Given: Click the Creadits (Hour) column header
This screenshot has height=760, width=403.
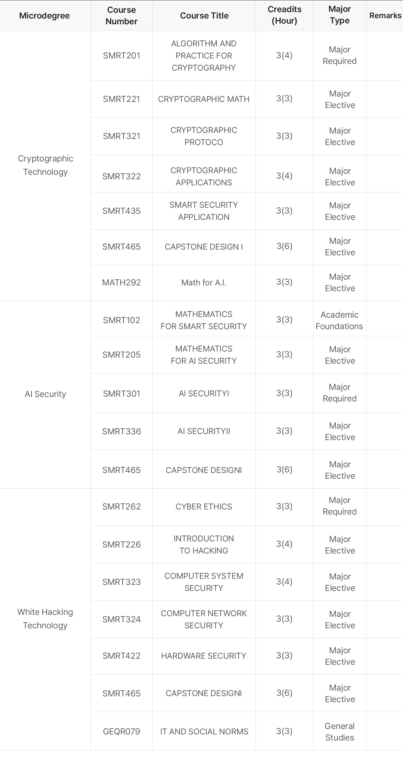Looking at the screenshot, I should tap(284, 15).
